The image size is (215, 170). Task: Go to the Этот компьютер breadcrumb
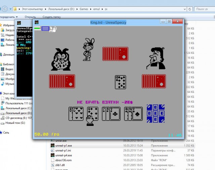(32, 9)
